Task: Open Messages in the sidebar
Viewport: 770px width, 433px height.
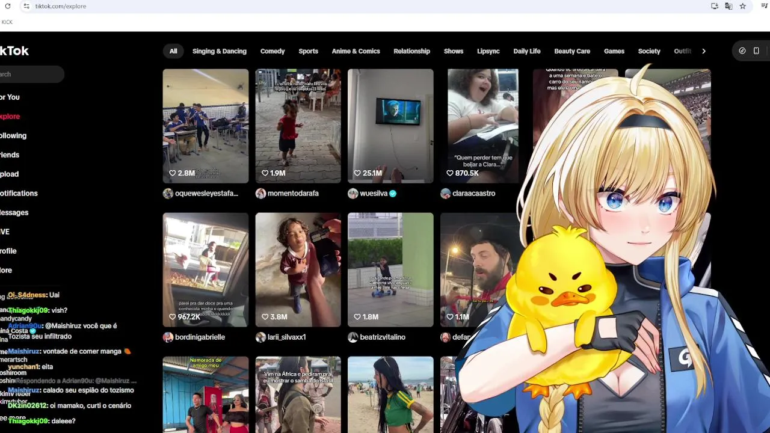Action: tap(14, 212)
